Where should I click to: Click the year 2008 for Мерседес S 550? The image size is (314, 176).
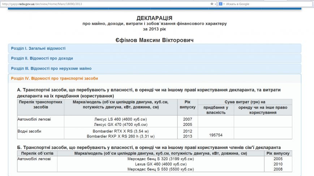pos(278,169)
